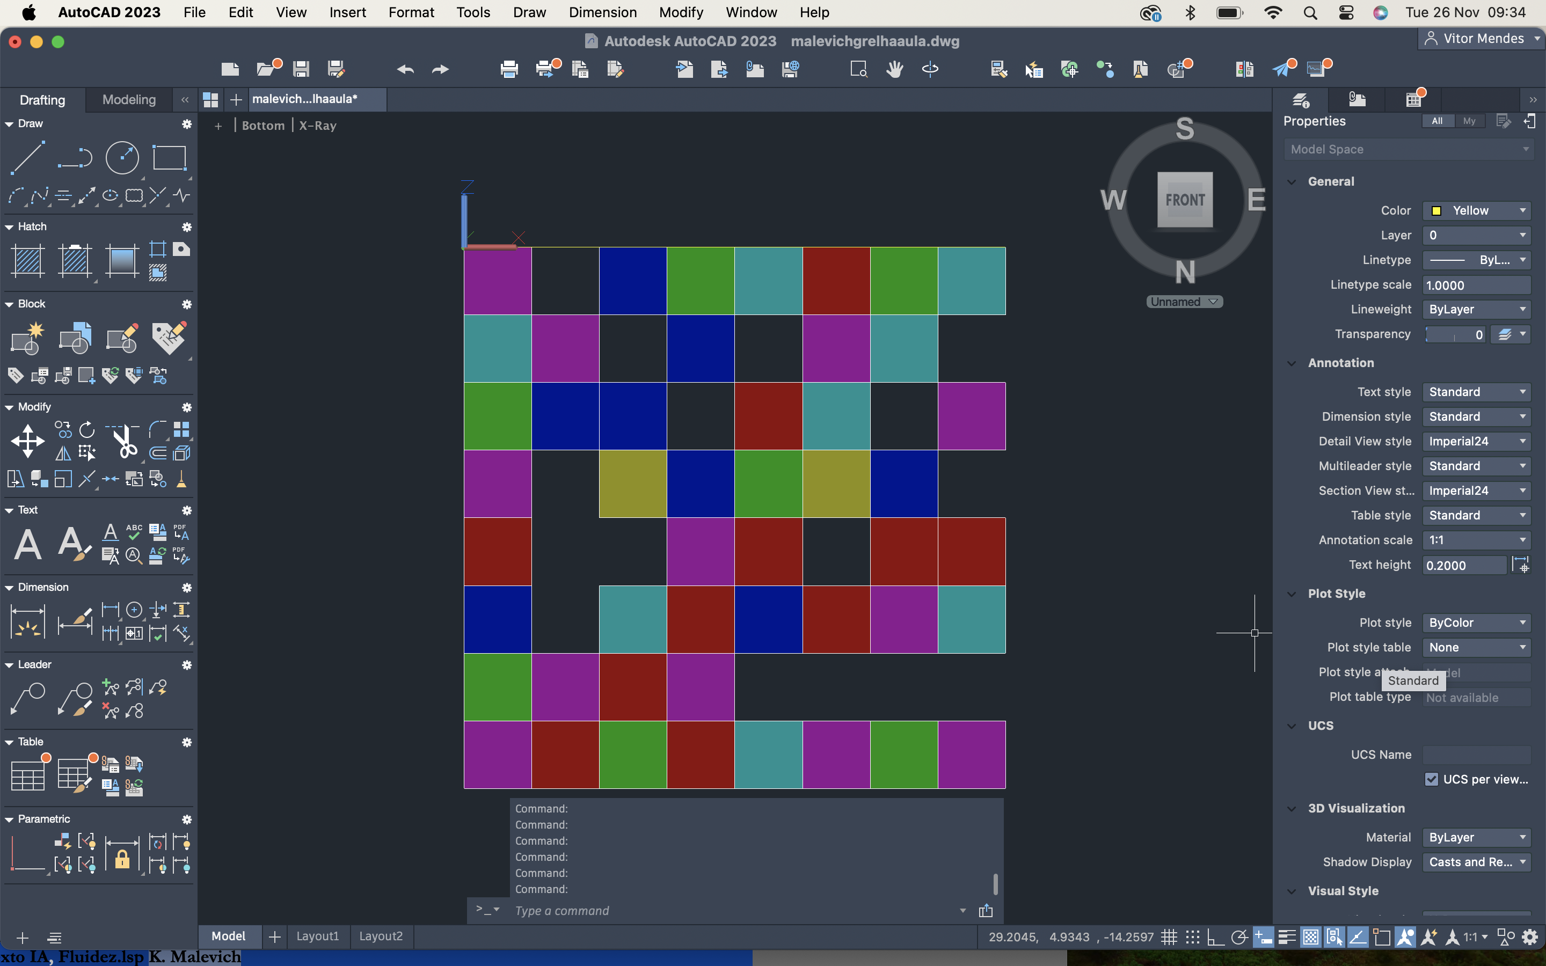
Task: Open the Annotation scale dropdown
Action: (1476, 540)
